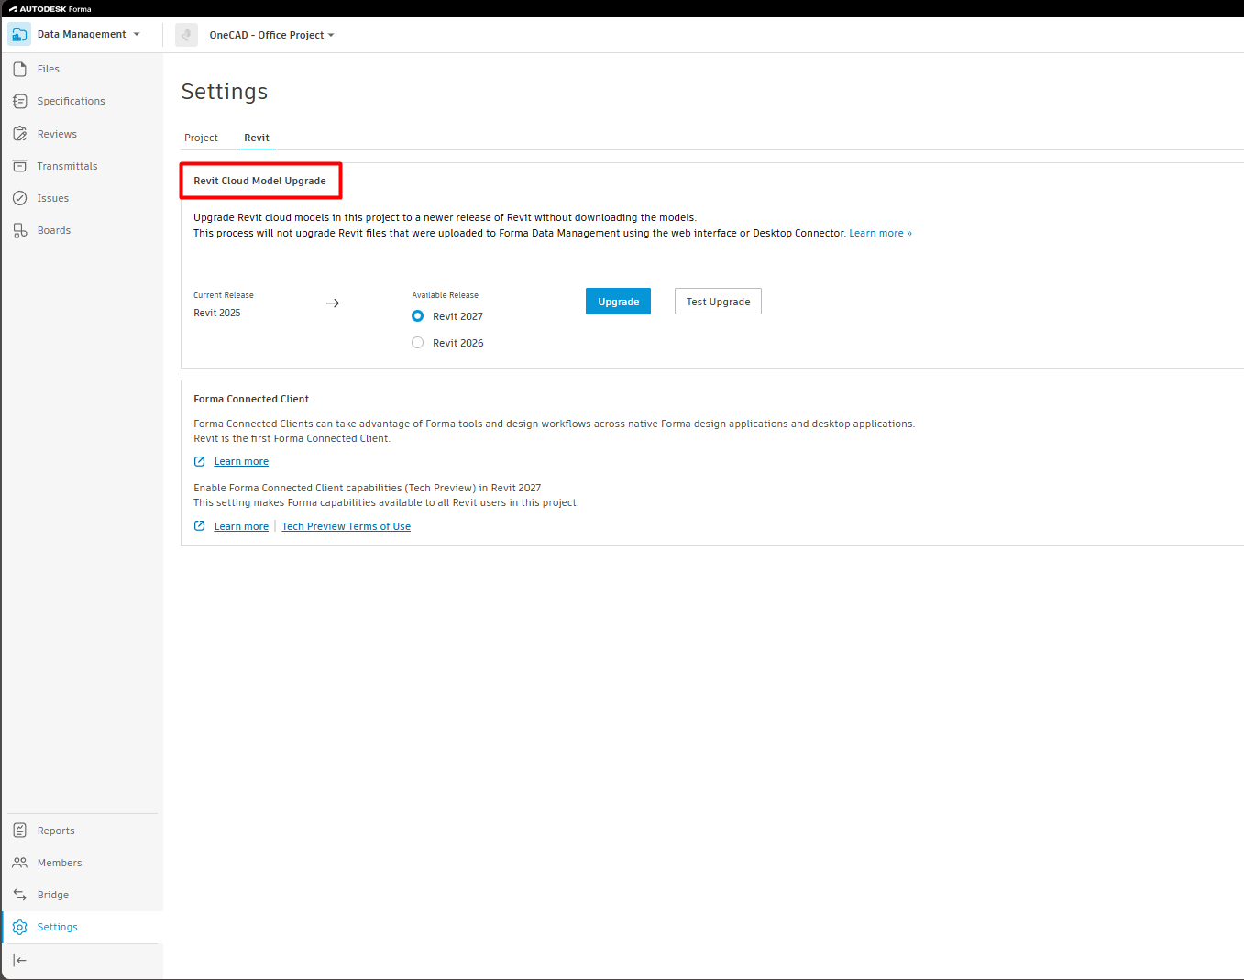Open Learn more link next to Tech Preview Terms
The image size is (1244, 980).
pos(241,526)
